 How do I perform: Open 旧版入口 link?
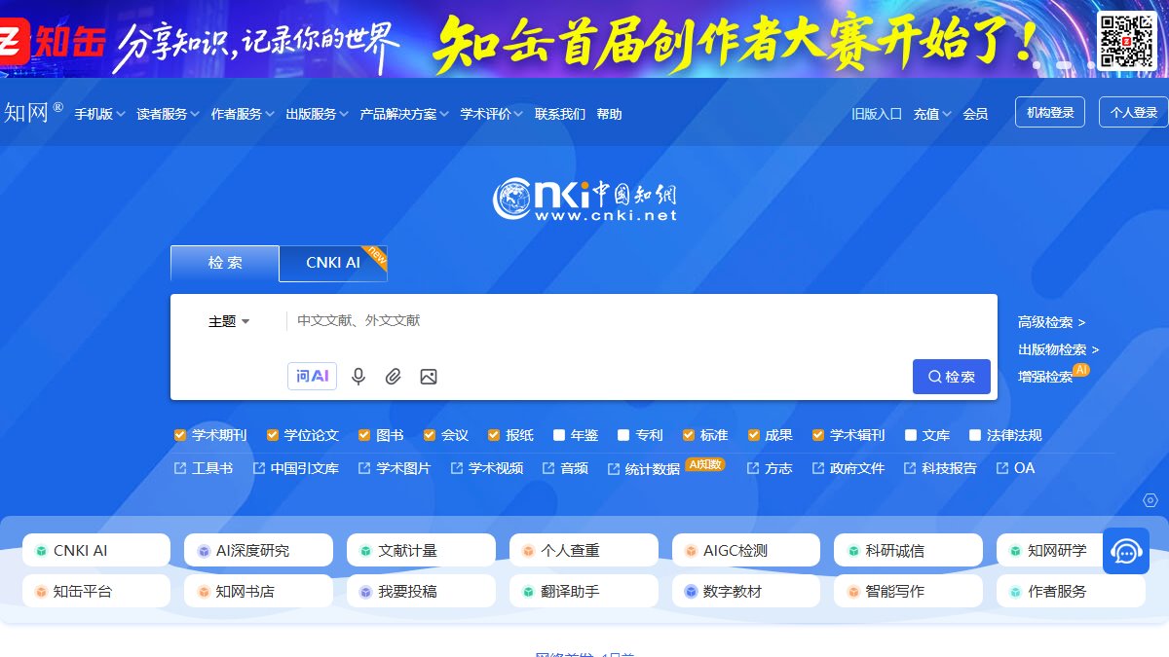pos(877,114)
